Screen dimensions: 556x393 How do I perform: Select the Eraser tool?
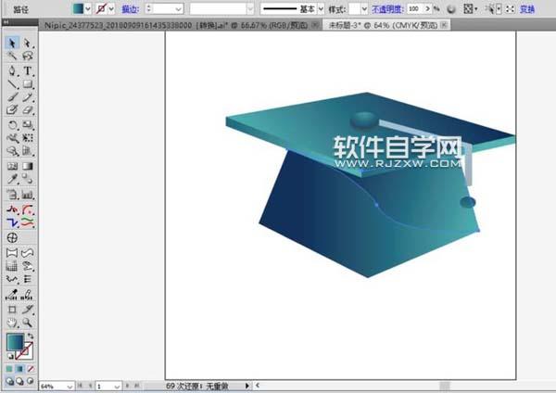(27, 109)
